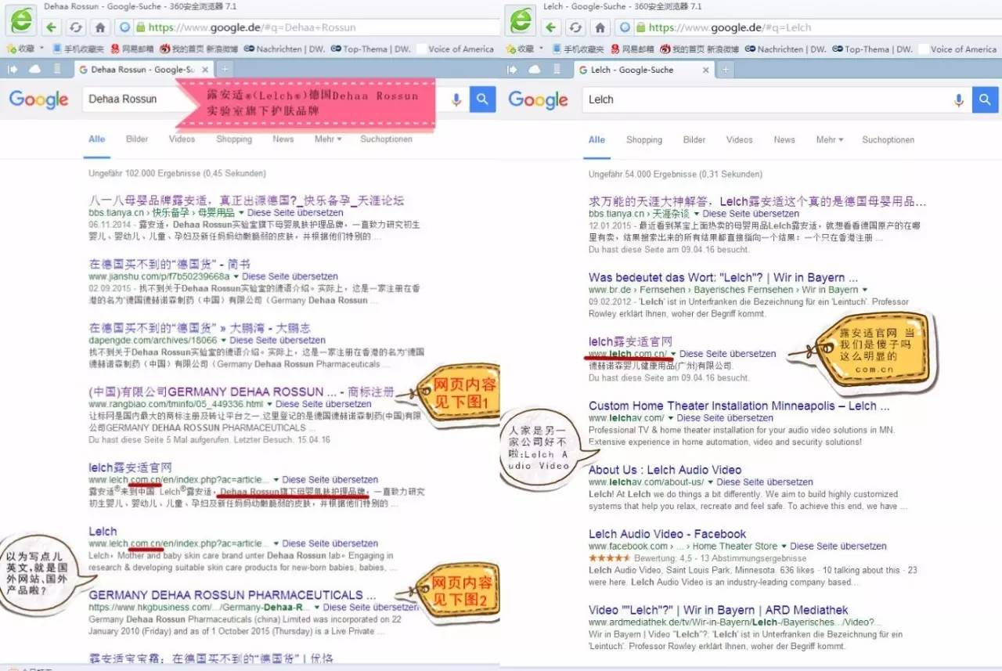Expand the arrow next to the www.jianshu.com URL
This screenshot has width=1002, height=671.
click(x=236, y=277)
